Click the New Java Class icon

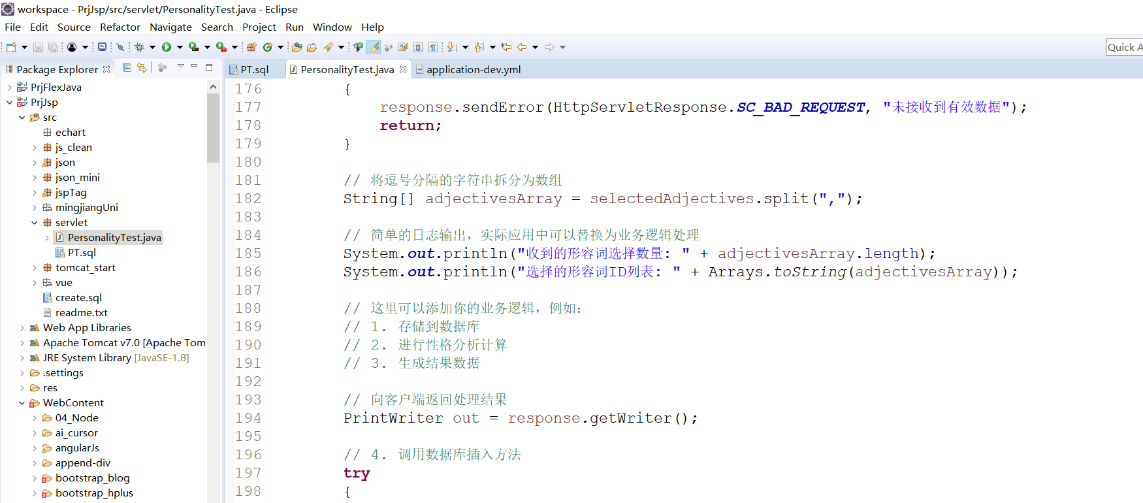click(268, 47)
